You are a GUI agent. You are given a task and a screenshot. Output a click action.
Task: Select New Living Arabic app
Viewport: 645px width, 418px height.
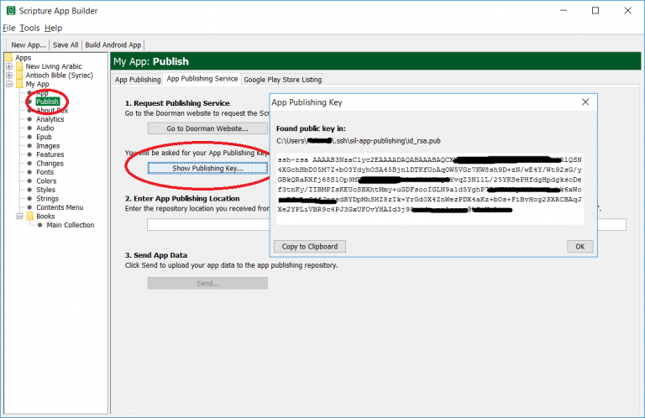(54, 66)
